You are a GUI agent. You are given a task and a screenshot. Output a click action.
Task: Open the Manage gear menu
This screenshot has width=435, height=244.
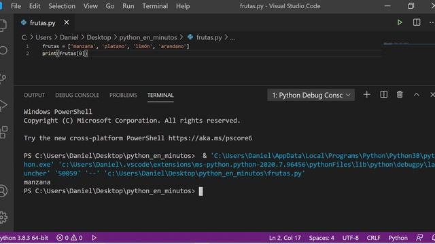coord(3,218)
